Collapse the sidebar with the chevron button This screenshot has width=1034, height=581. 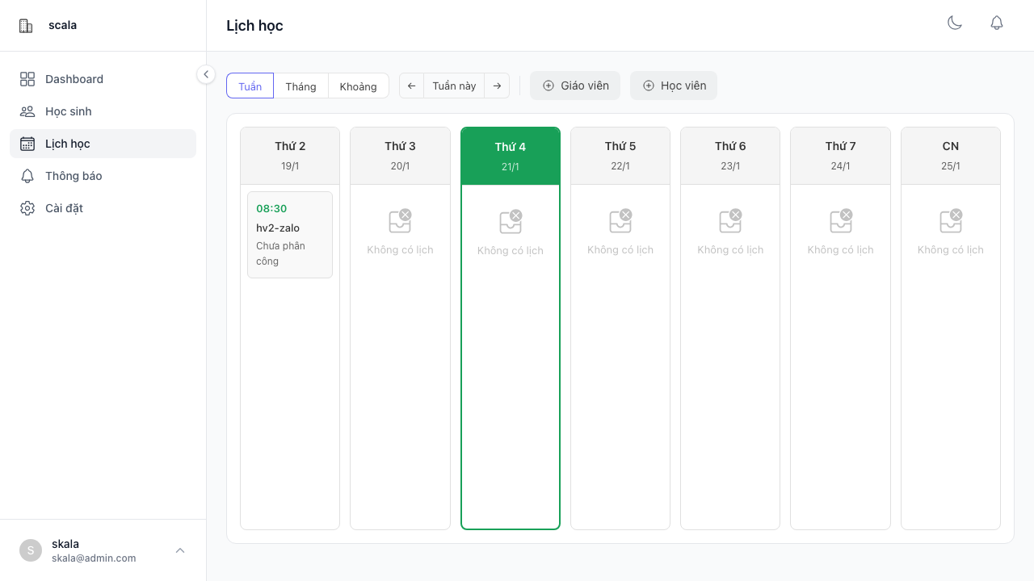coord(206,74)
